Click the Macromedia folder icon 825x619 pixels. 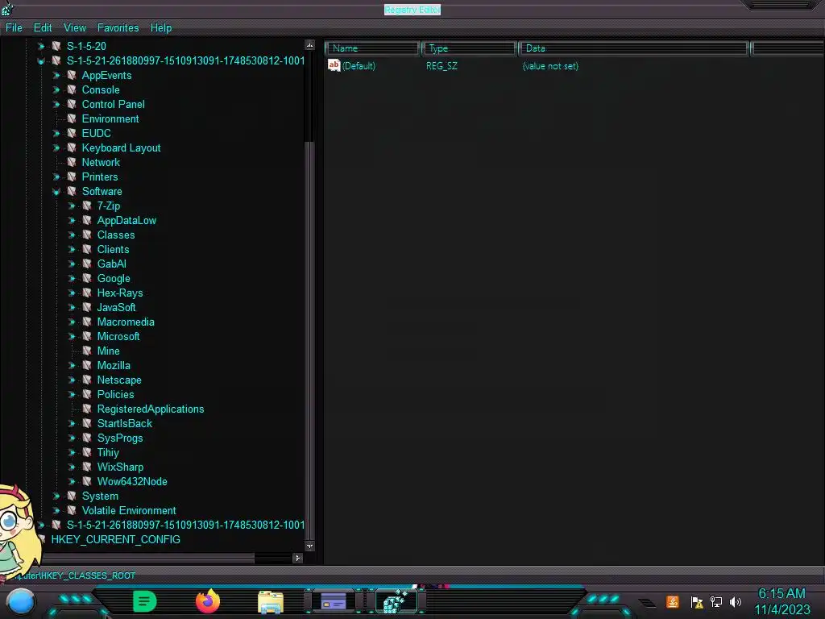[87, 322]
